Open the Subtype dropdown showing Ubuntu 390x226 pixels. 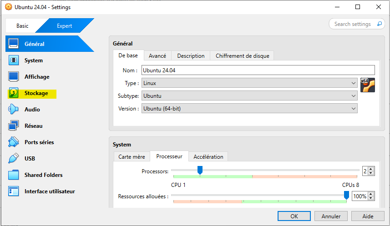click(249, 96)
